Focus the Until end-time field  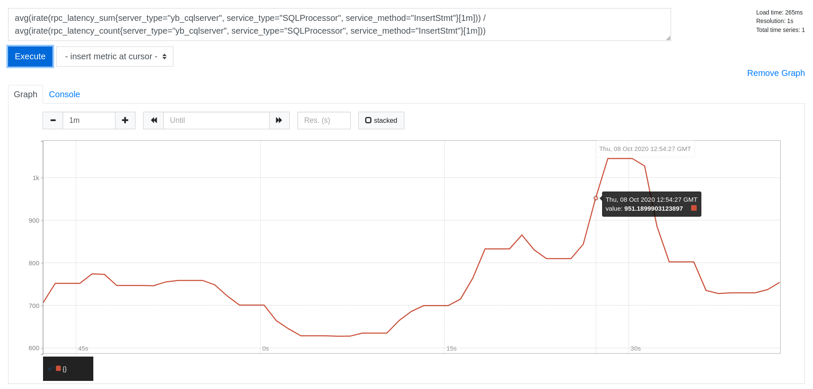[x=216, y=120]
